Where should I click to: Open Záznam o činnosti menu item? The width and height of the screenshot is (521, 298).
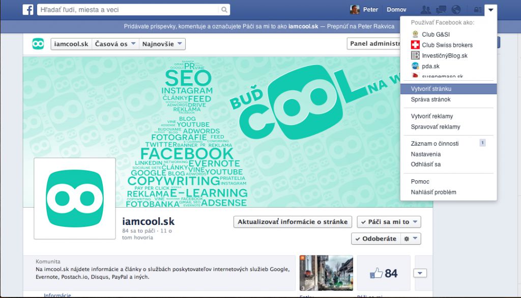tap(449, 144)
